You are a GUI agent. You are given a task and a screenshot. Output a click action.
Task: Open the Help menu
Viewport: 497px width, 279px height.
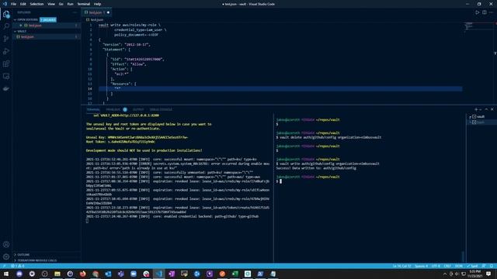97,4
